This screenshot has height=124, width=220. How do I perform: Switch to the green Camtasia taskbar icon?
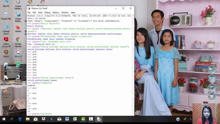(x=83, y=119)
